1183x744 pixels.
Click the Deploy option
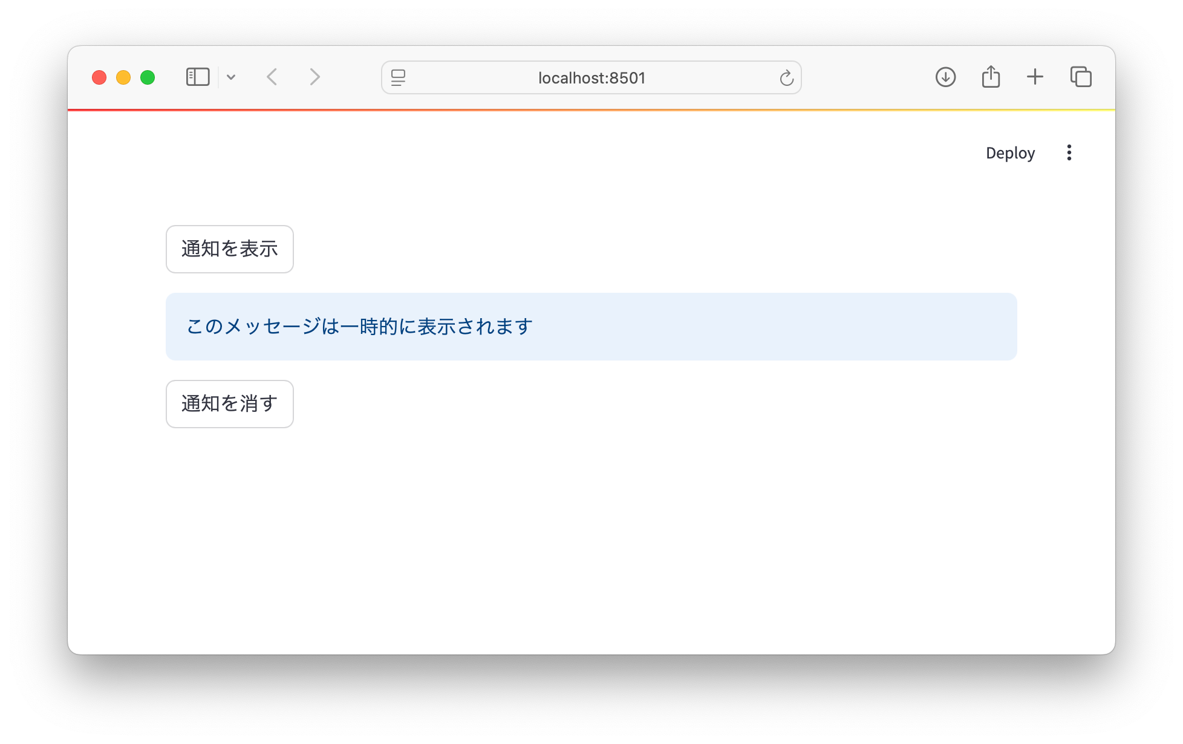pos(1010,153)
